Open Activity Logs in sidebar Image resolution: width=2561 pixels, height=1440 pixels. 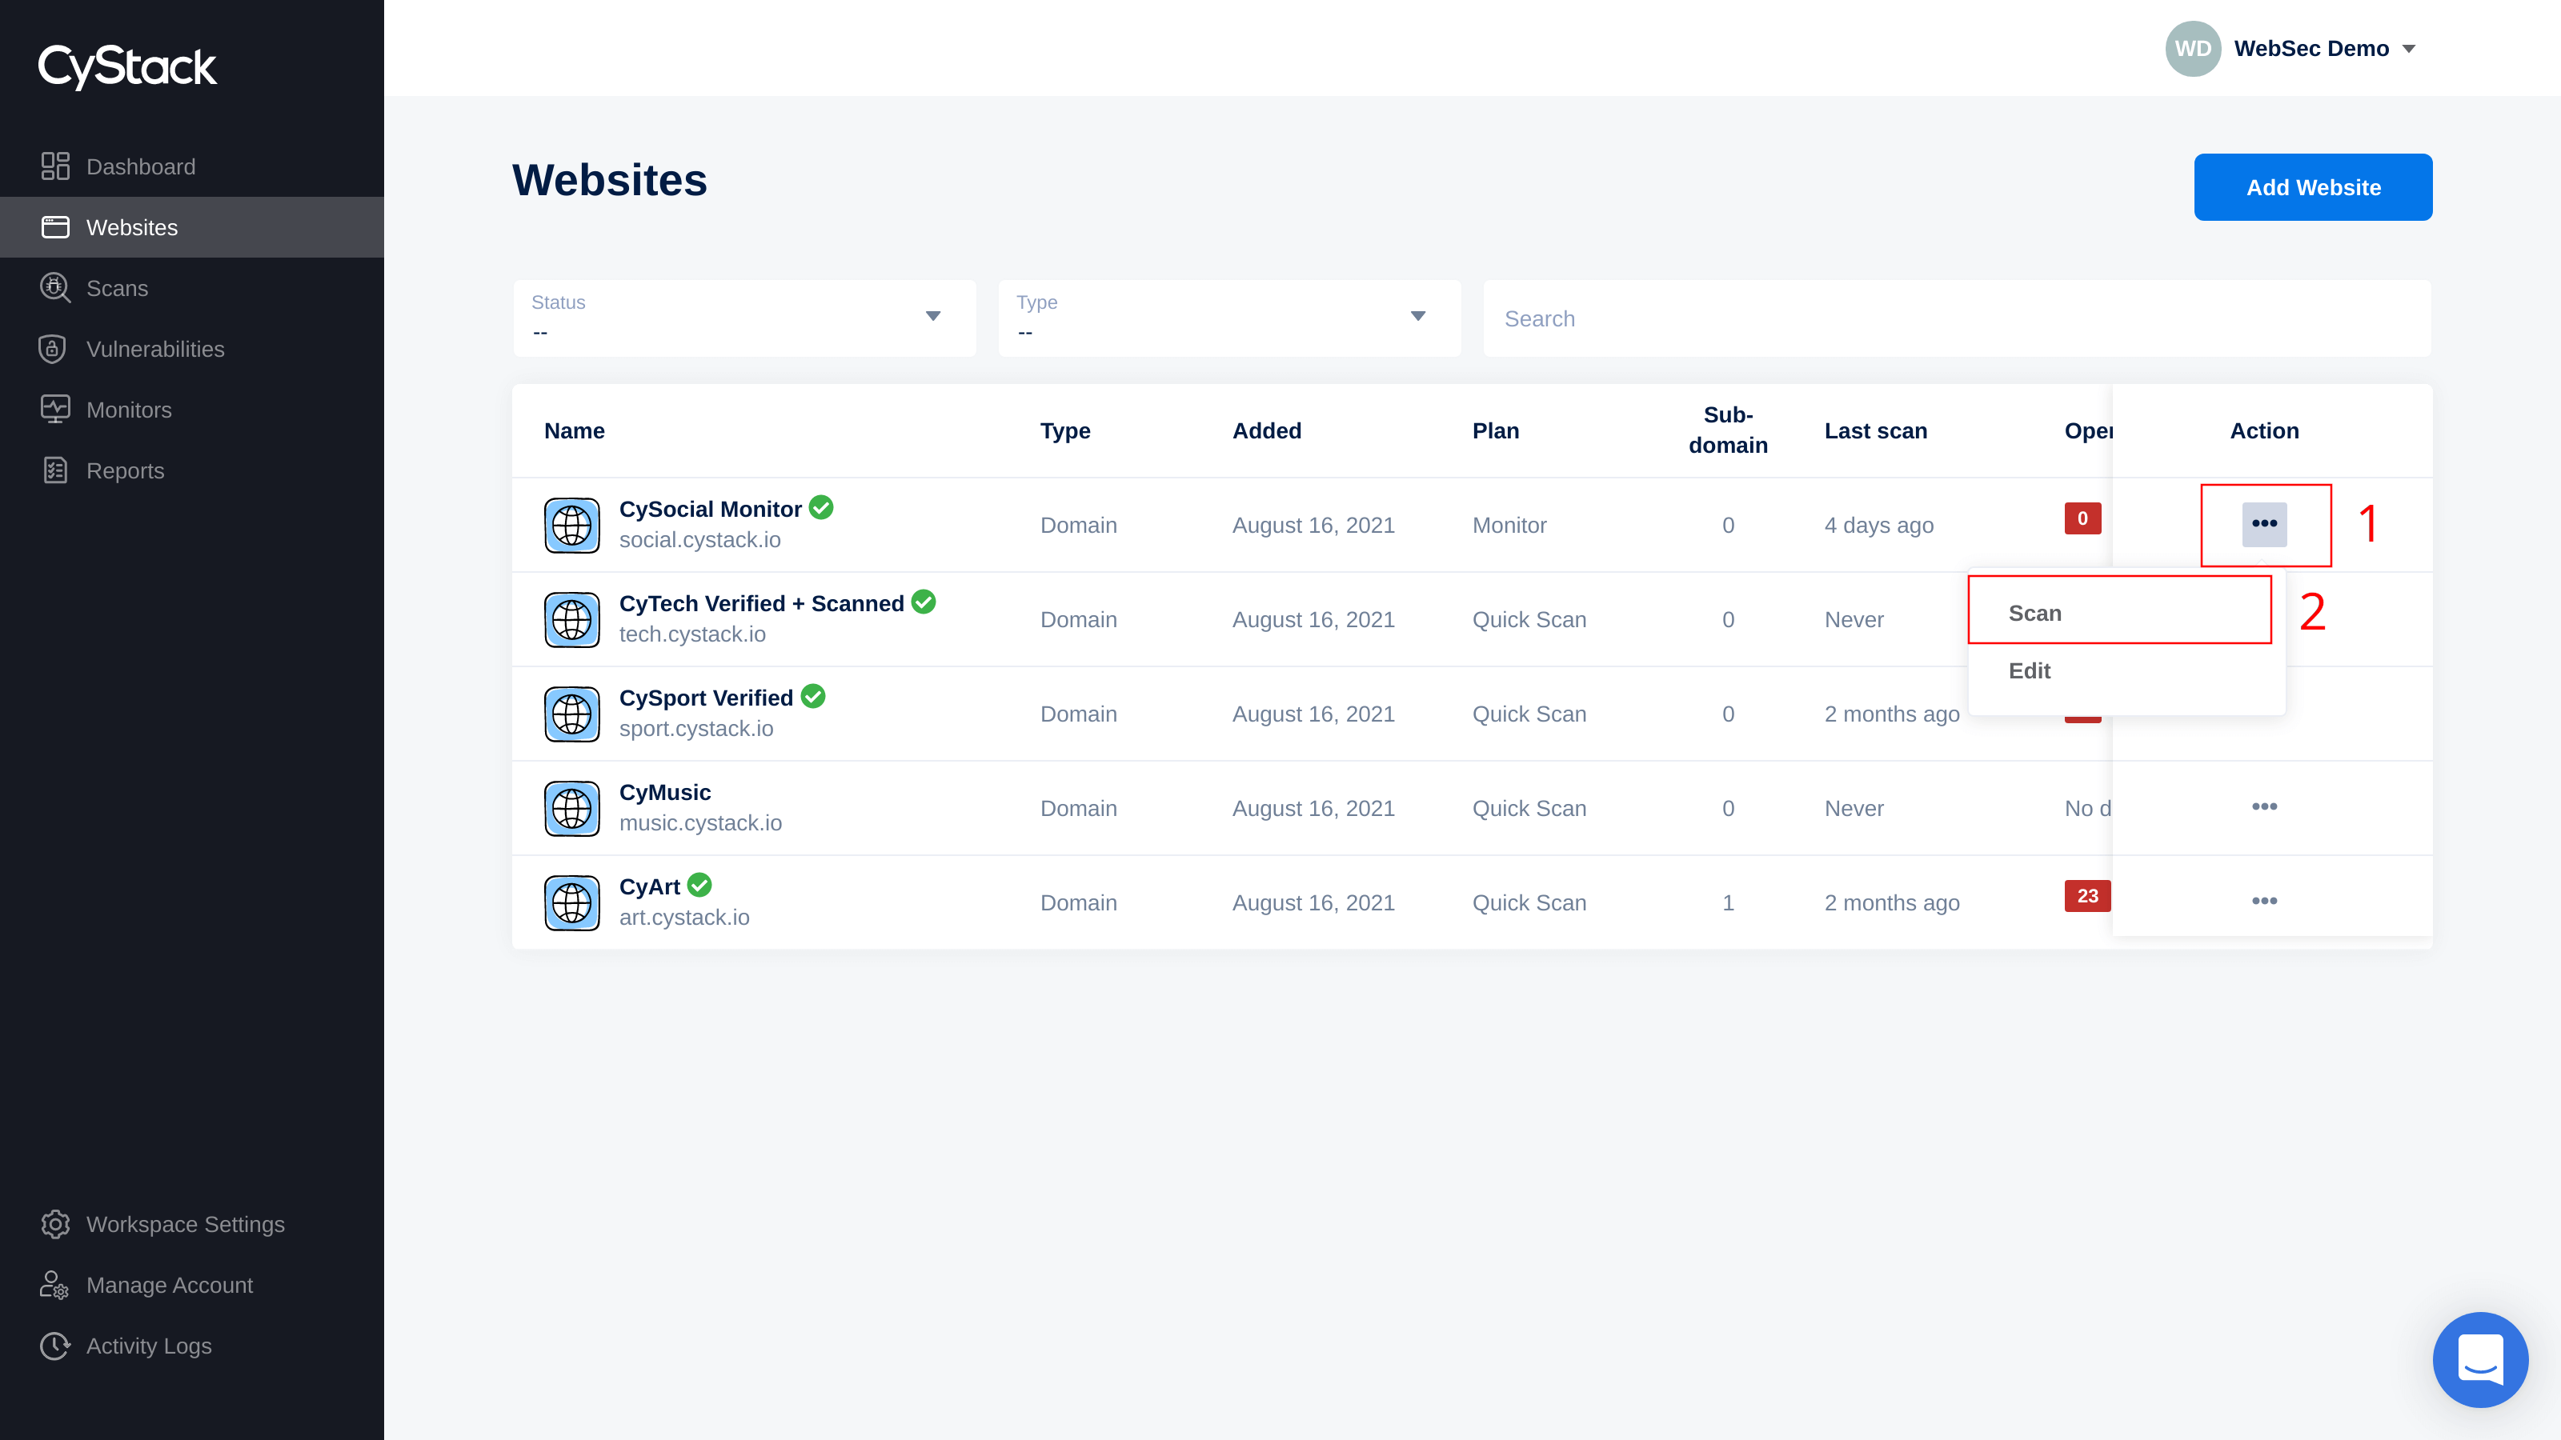[x=192, y=1346]
